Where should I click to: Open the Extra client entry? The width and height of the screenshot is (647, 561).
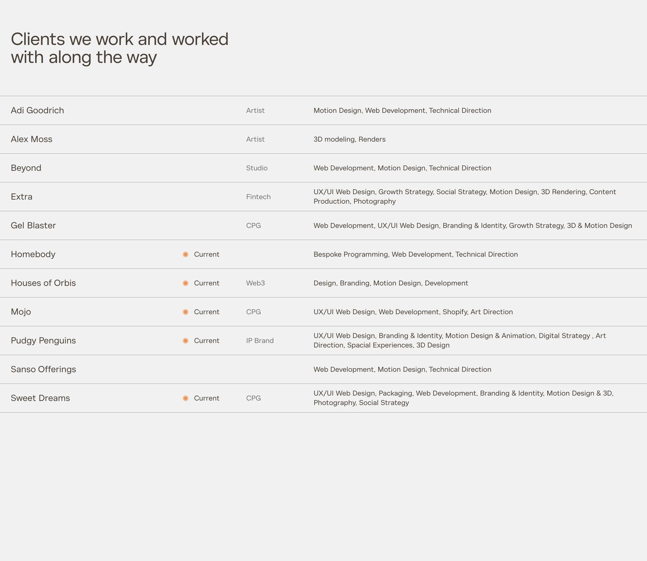tap(22, 197)
